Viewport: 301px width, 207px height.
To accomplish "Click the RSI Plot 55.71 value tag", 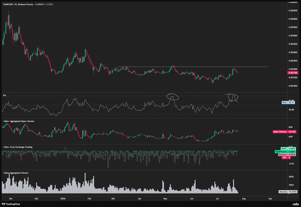I will tap(288, 103).
